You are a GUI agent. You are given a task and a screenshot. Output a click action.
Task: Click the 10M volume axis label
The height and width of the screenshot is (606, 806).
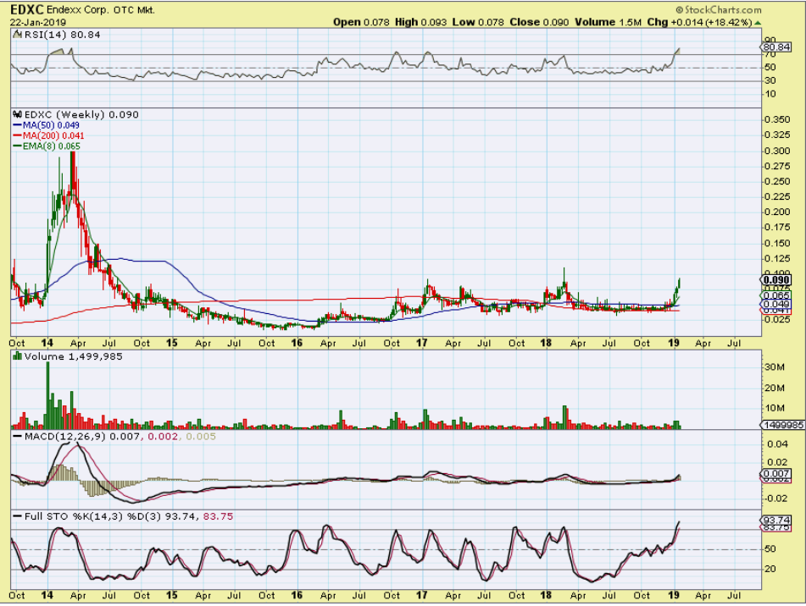pyautogui.click(x=774, y=408)
